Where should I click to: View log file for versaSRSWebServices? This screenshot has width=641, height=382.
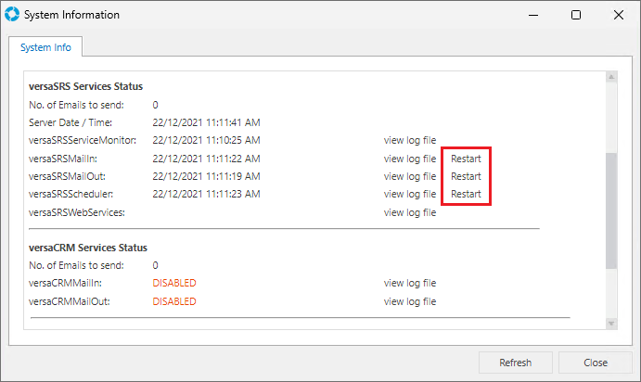click(x=409, y=212)
